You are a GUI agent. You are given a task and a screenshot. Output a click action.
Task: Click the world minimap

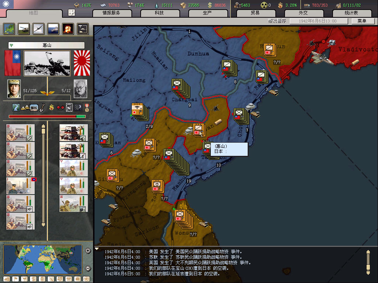click(43, 259)
